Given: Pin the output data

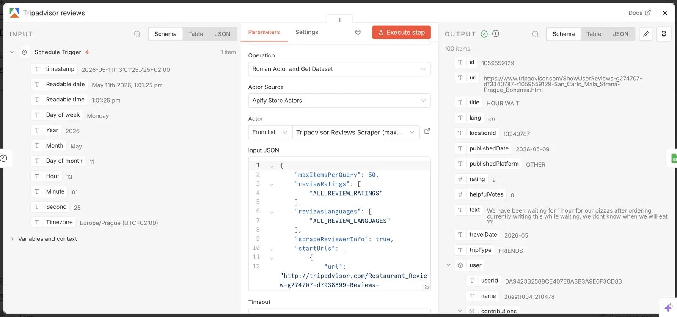Looking at the screenshot, I should 664,34.
